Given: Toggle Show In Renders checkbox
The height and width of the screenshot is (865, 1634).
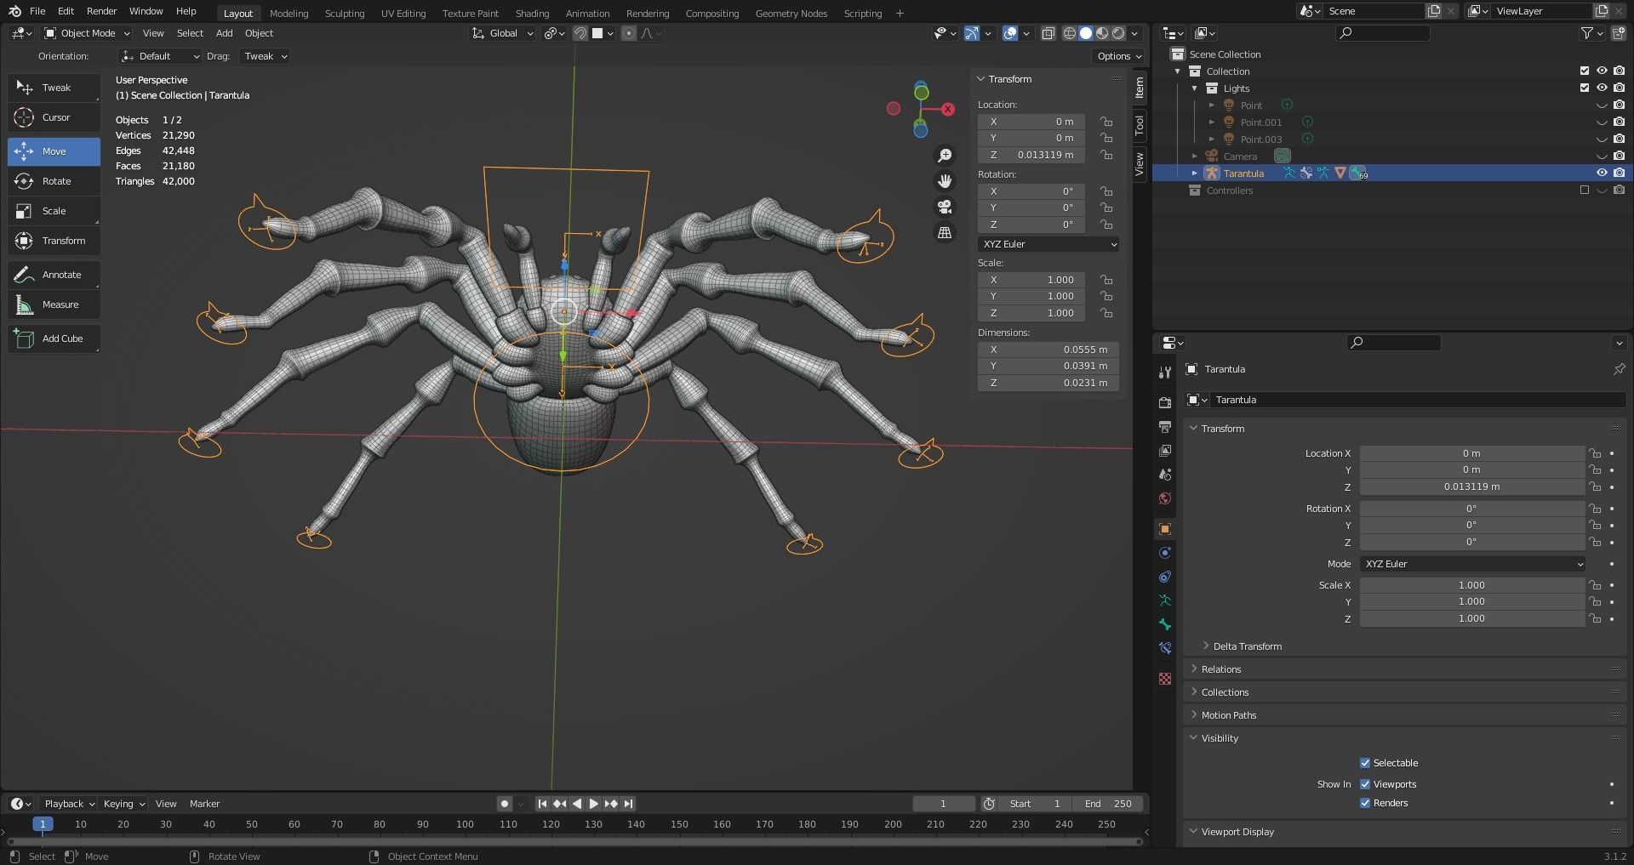Looking at the screenshot, I should point(1365,803).
